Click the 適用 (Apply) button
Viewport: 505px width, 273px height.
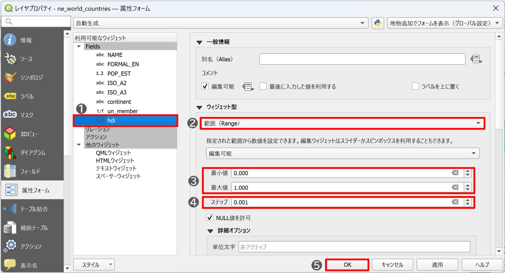437,265
